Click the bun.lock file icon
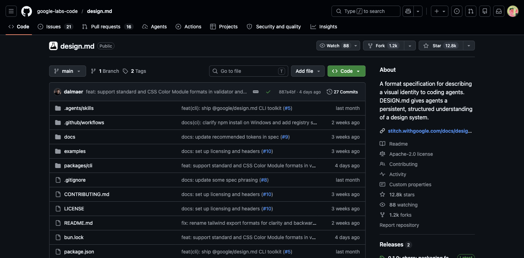524x258 pixels. click(58, 237)
